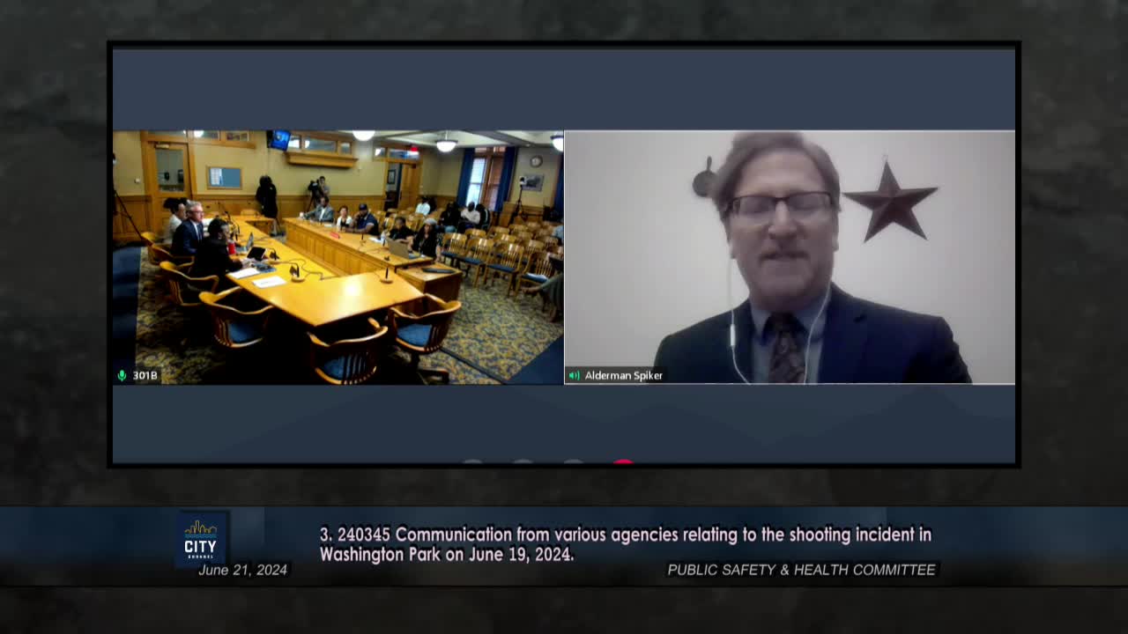Click the City Channel logo
The width and height of the screenshot is (1128, 634).
pyautogui.click(x=201, y=539)
